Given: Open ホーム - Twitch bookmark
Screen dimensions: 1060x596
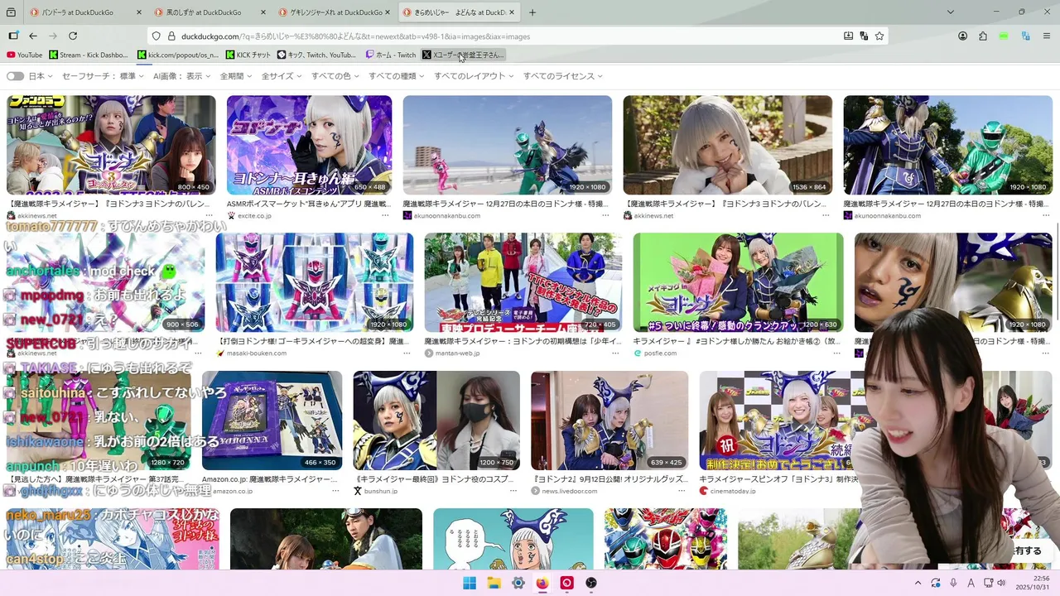Looking at the screenshot, I should click(x=391, y=55).
